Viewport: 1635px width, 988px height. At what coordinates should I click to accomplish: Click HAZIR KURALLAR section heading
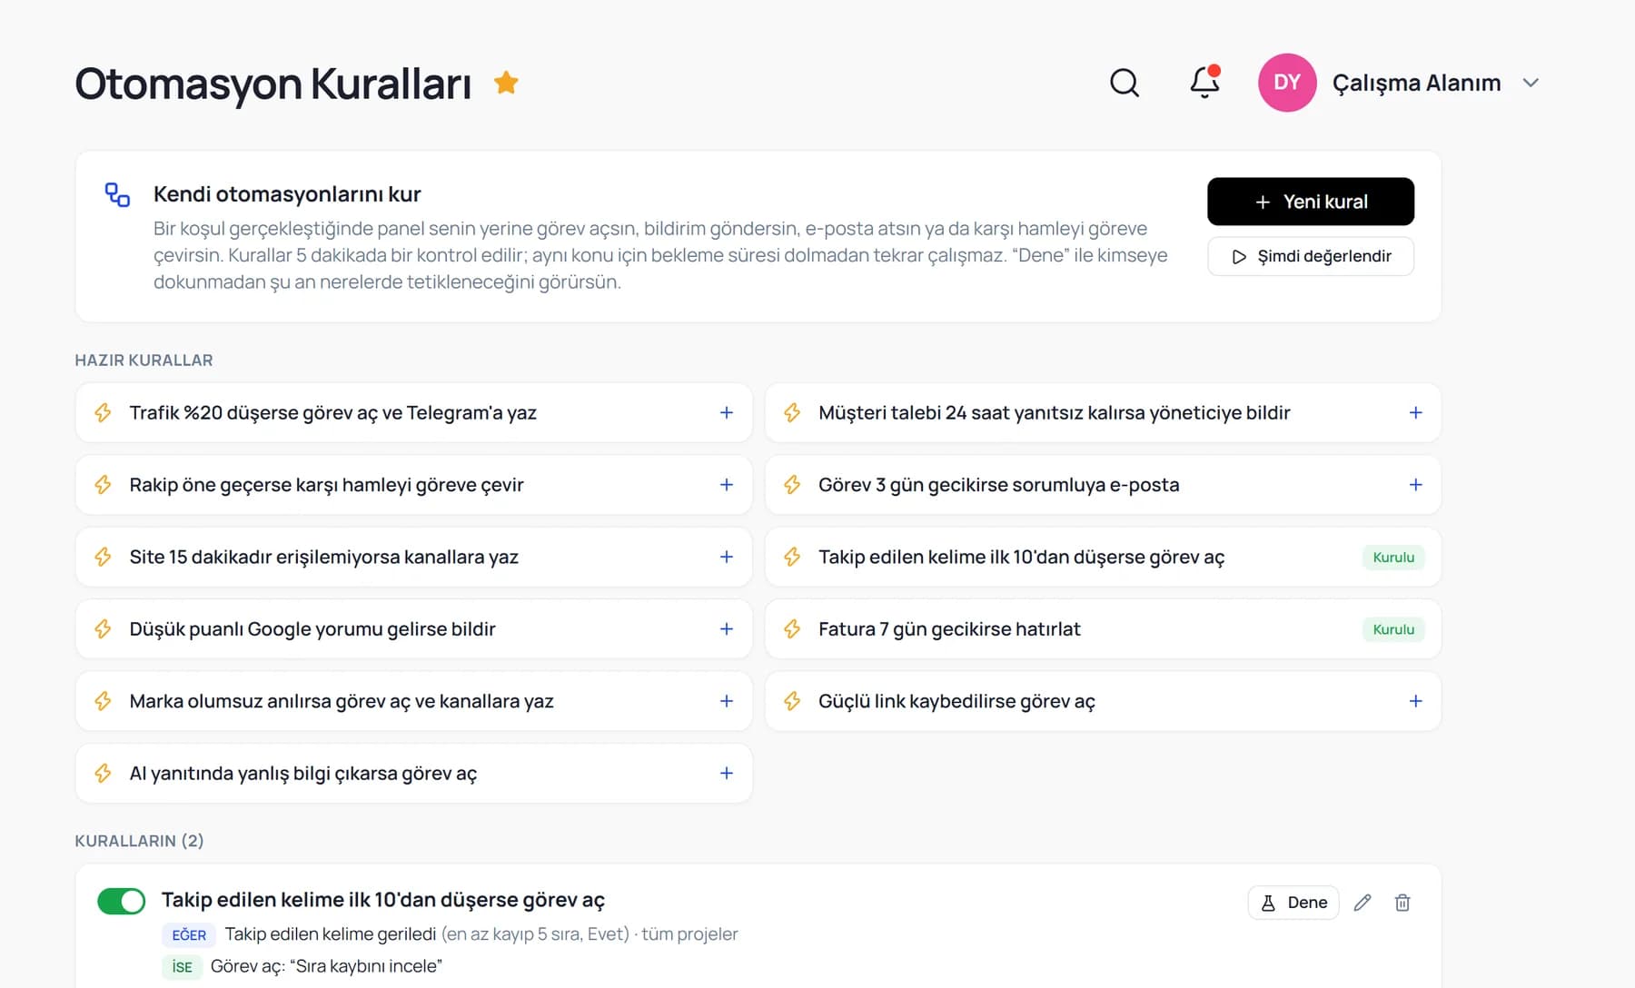pos(144,361)
